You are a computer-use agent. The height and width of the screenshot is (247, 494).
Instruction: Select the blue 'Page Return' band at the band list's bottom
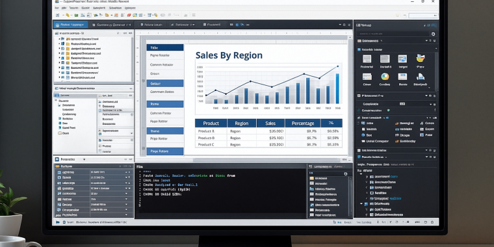coord(164,151)
